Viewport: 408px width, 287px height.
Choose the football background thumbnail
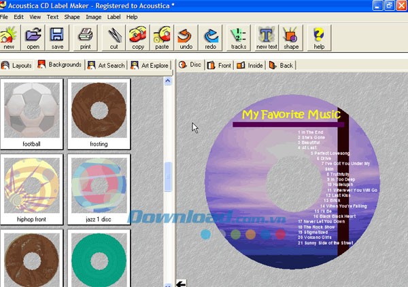31,114
